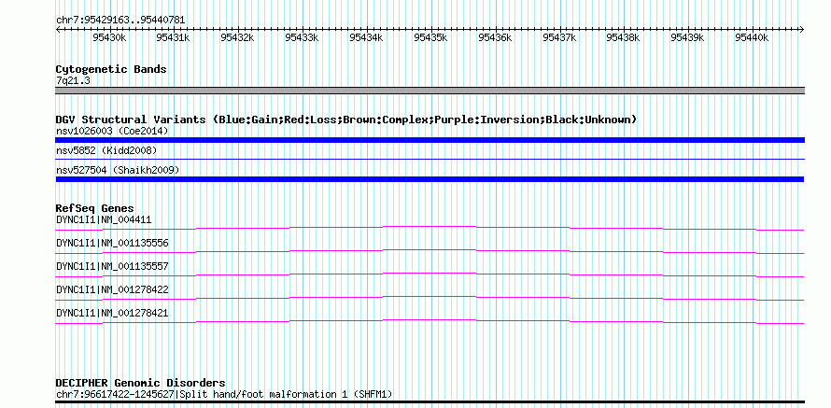Click the 95439k ruler tick label
Screen dimensions: 831x408
pyautogui.click(x=687, y=37)
